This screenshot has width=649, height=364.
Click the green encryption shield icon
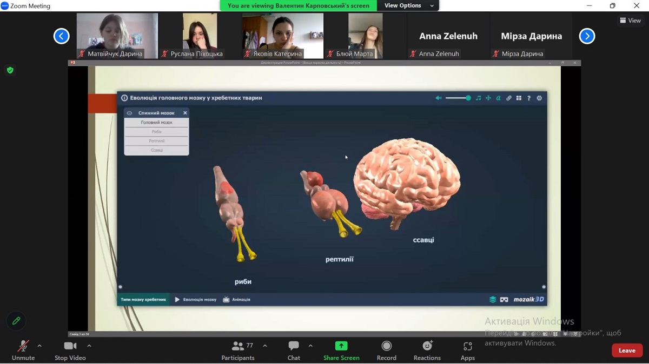click(x=10, y=70)
